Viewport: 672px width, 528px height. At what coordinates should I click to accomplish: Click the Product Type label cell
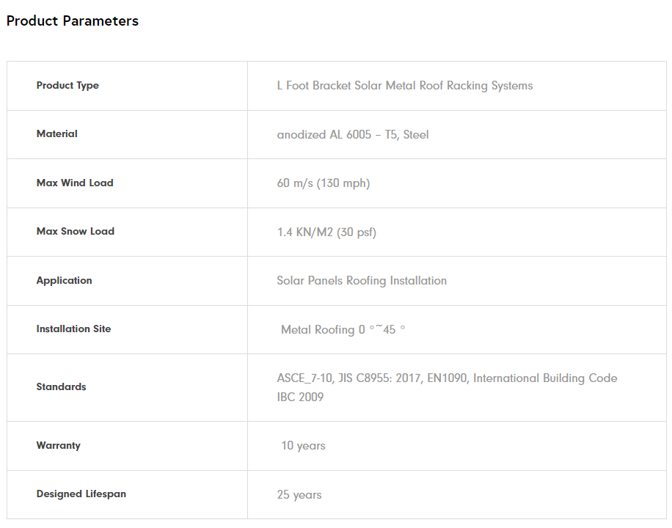67,86
